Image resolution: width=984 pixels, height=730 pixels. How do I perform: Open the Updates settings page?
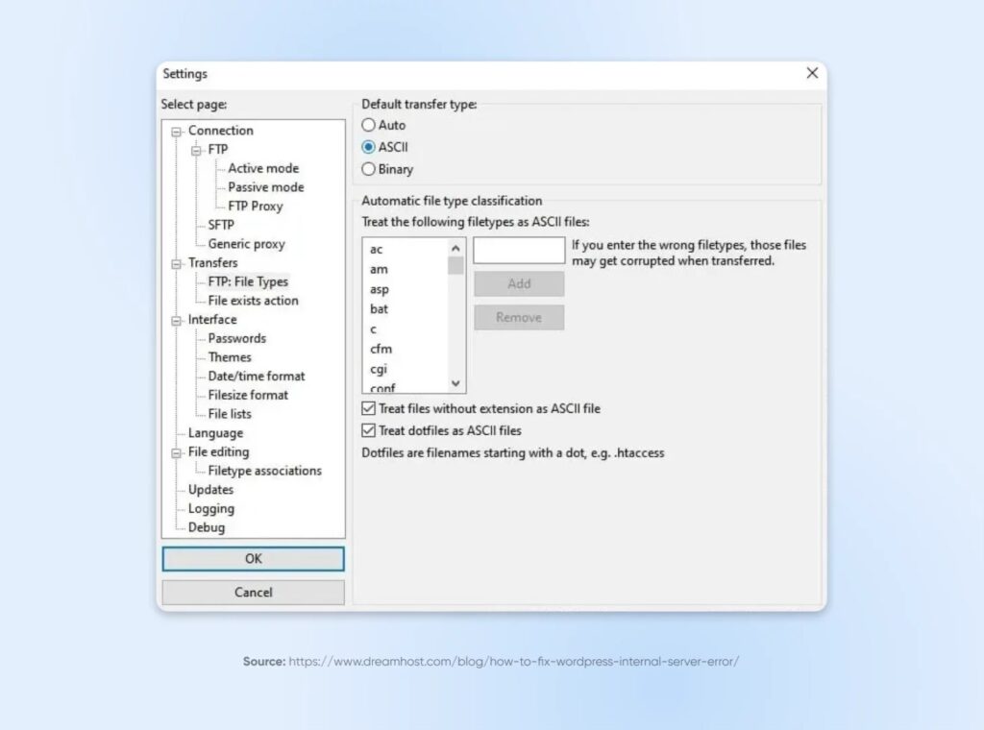click(210, 489)
